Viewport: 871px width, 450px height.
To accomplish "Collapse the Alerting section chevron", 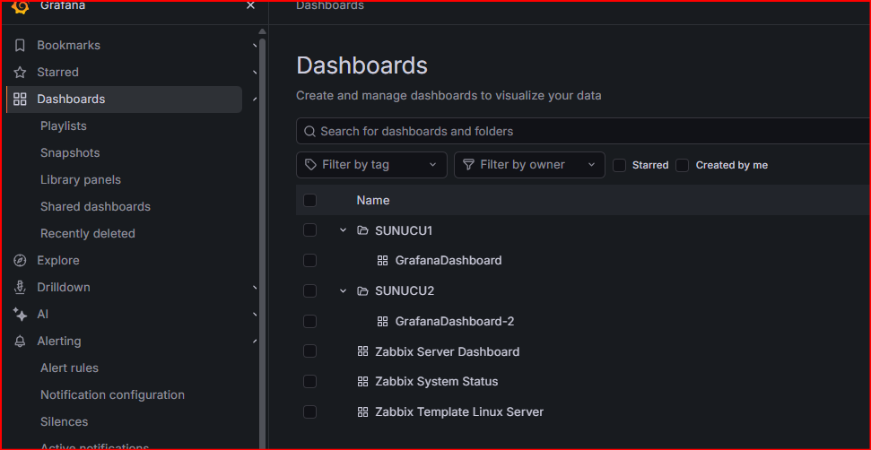I will click(x=255, y=342).
